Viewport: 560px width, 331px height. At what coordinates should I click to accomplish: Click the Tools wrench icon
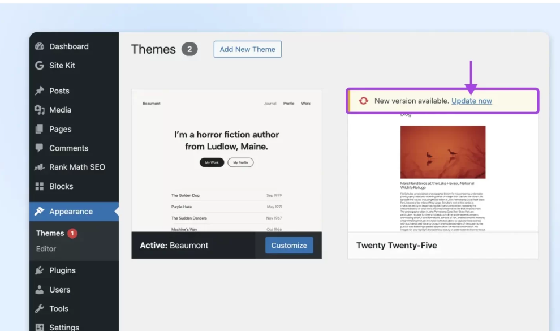(39, 308)
